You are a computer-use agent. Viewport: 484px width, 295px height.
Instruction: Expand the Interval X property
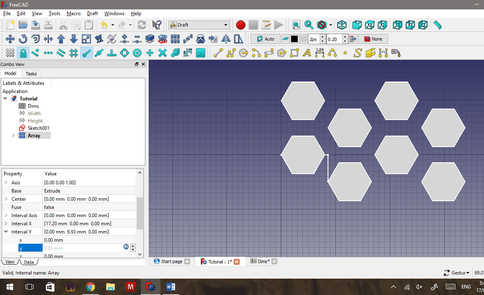coord(6,223)
